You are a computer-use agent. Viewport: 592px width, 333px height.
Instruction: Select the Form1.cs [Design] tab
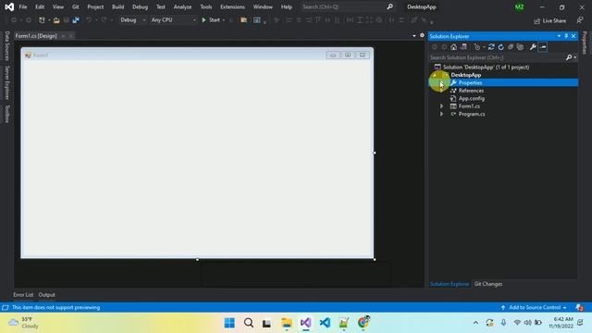tap(36, 36)
